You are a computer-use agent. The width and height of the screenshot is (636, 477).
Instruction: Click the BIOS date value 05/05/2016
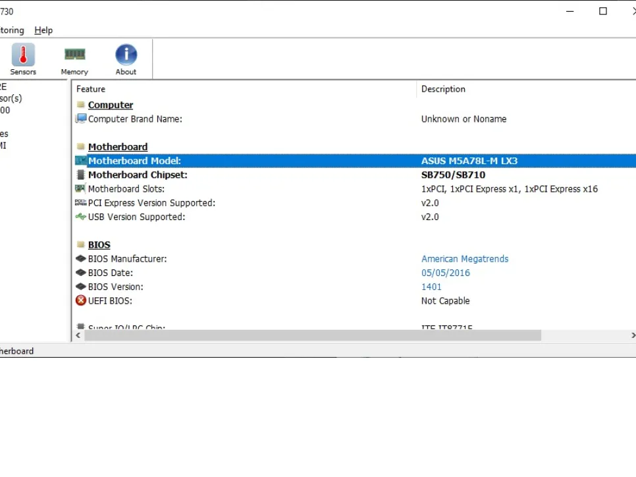pyautogui.click(x=446, y=273)
